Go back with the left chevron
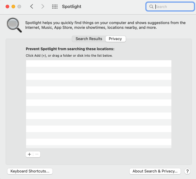The height and width of the screenshot is (179, 196). (x=32, y=7)
